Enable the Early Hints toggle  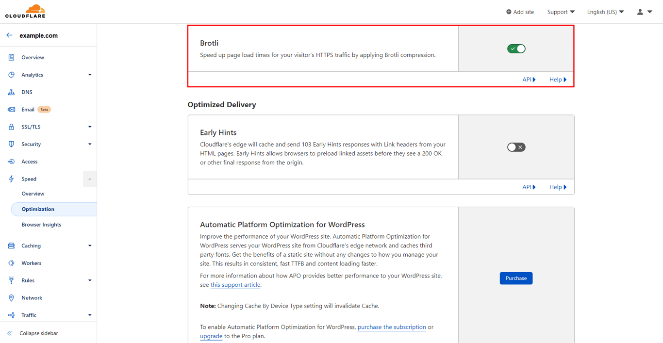(516, 147)
